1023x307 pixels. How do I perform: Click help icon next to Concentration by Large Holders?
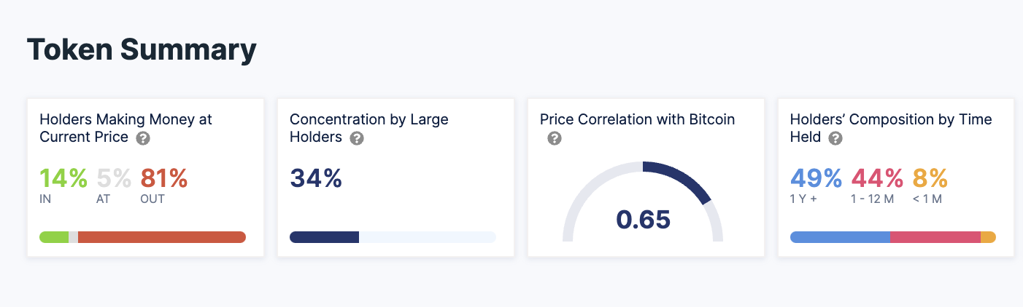point(356,137)
